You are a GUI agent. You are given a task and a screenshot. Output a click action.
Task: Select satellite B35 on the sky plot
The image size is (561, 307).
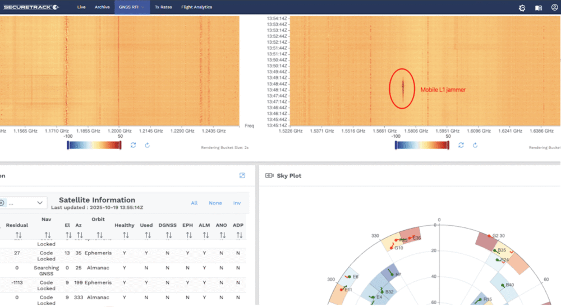pyautogui.click(x=495, y=250)
